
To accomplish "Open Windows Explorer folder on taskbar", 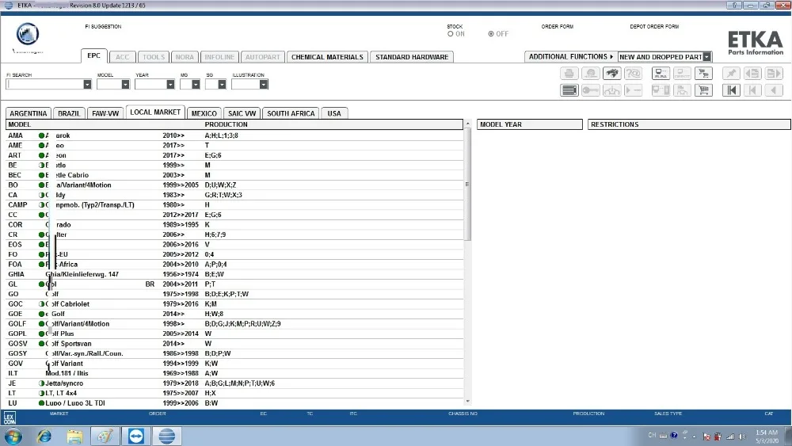I will pos(74,436).
